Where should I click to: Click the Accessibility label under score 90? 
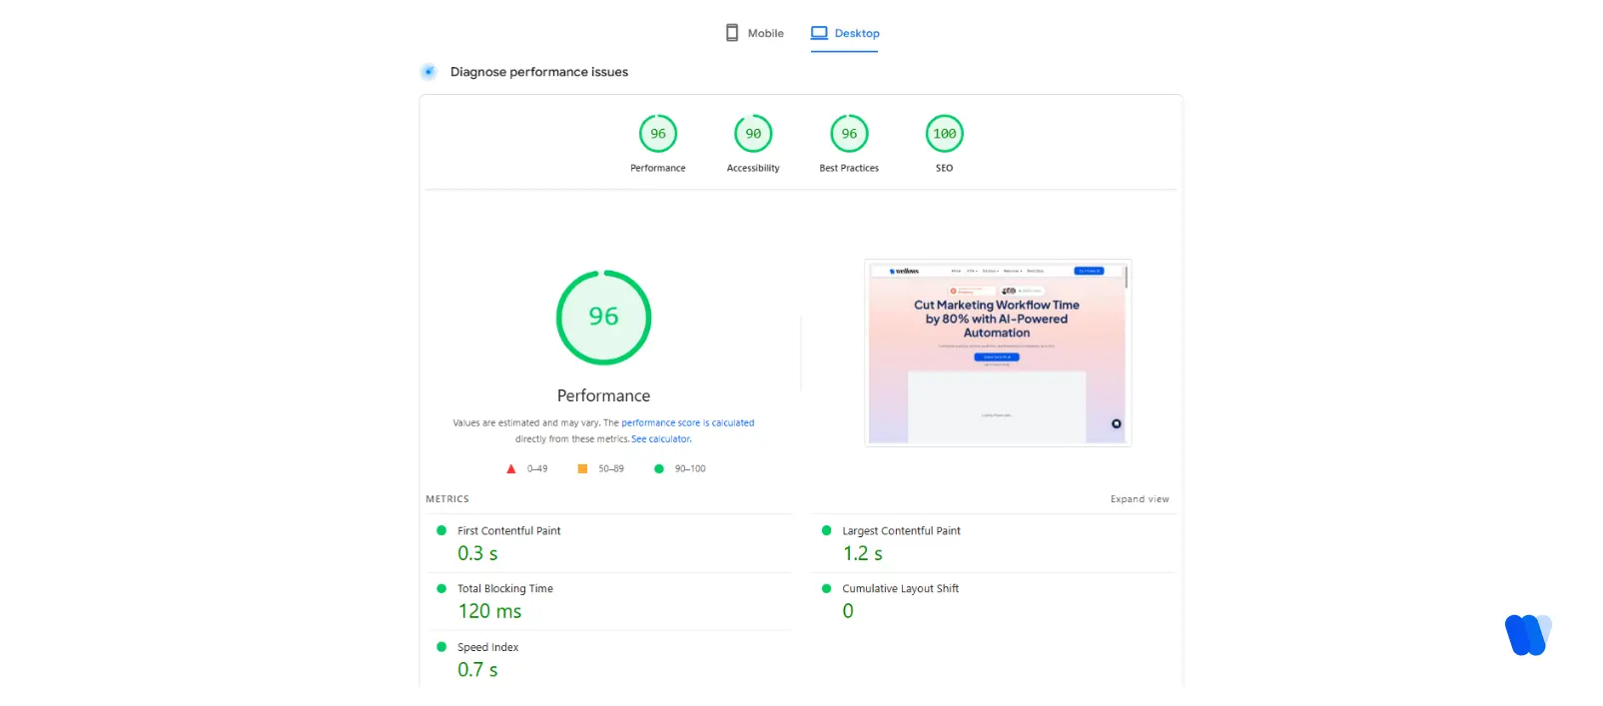tap(753, 168)
